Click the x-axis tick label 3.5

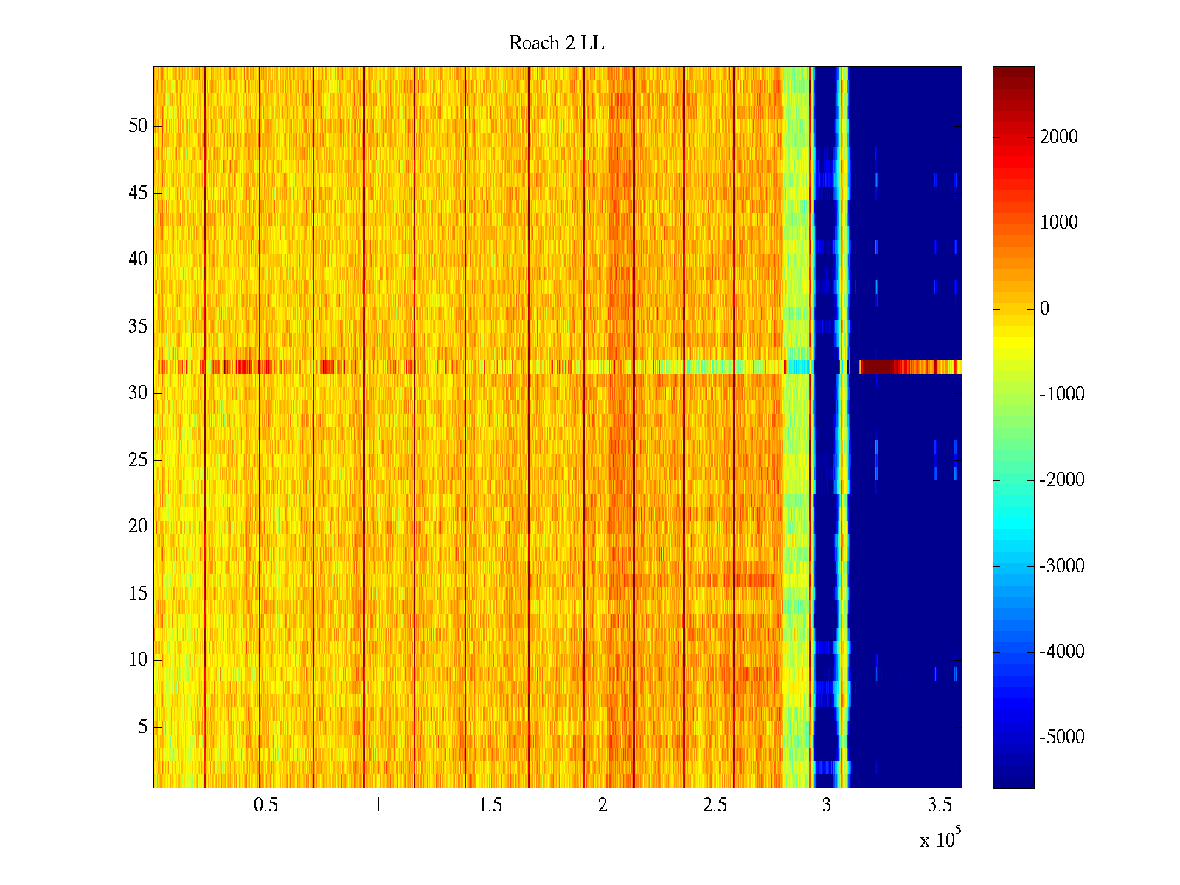[x=940, y=805]
